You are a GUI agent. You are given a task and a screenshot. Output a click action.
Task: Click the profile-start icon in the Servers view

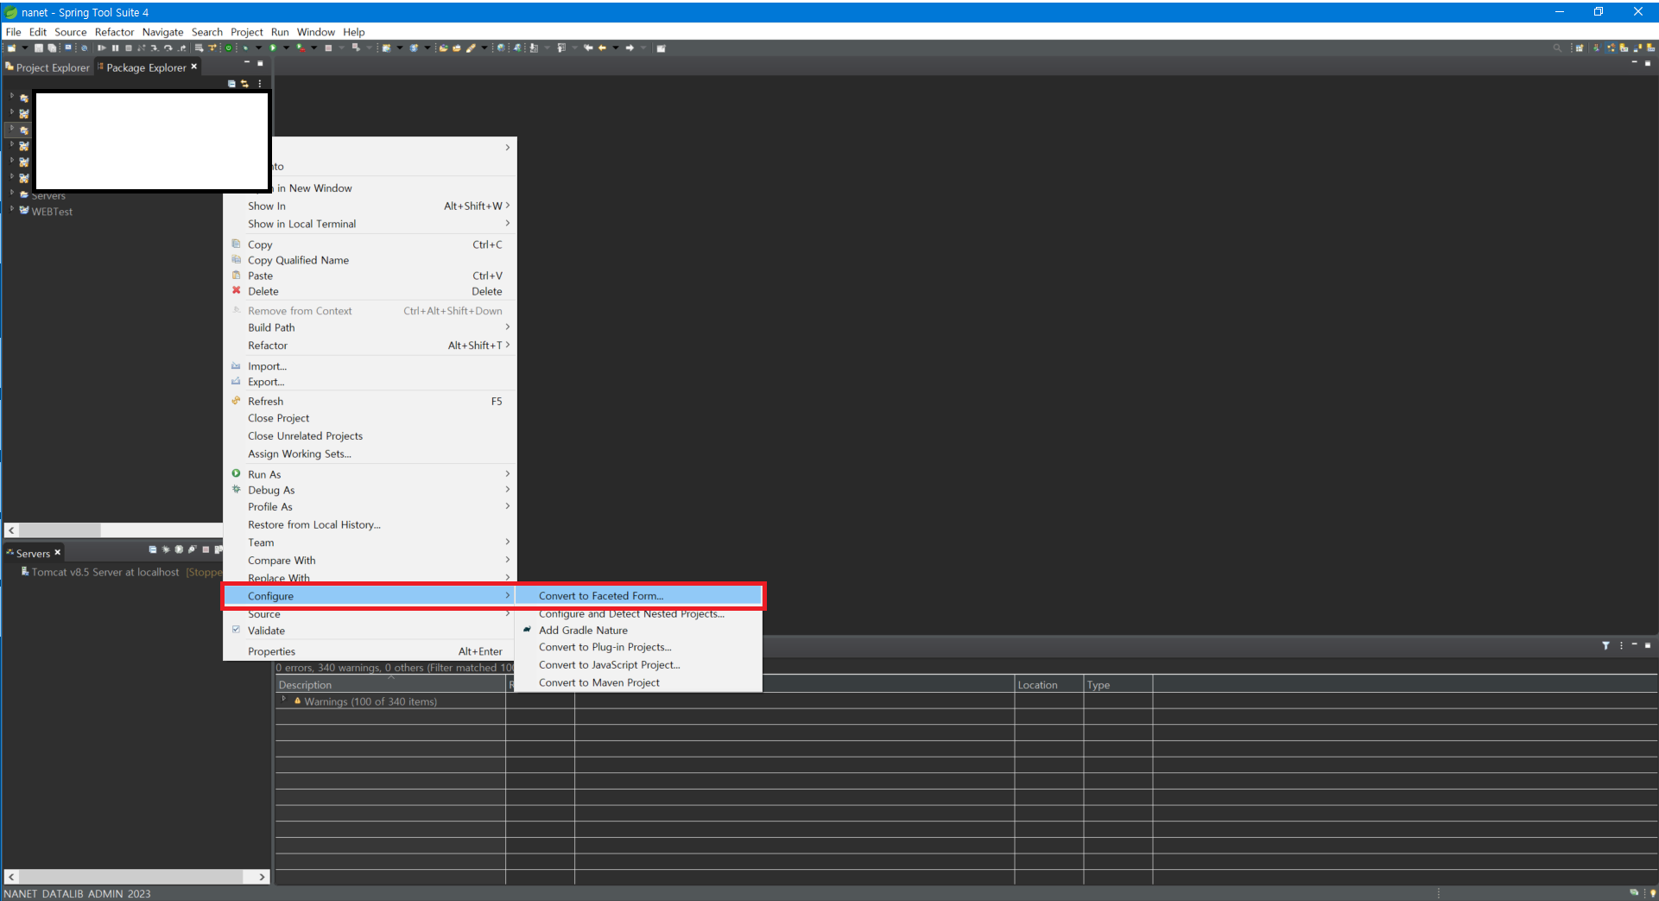click(193, 549)
